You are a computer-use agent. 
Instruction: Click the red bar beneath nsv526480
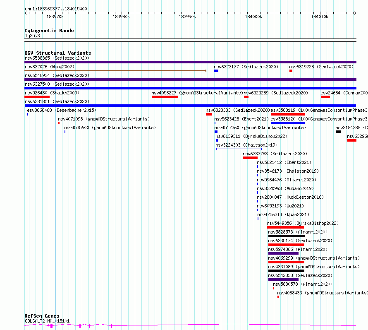pyautogui.click(x=37, y=97)
